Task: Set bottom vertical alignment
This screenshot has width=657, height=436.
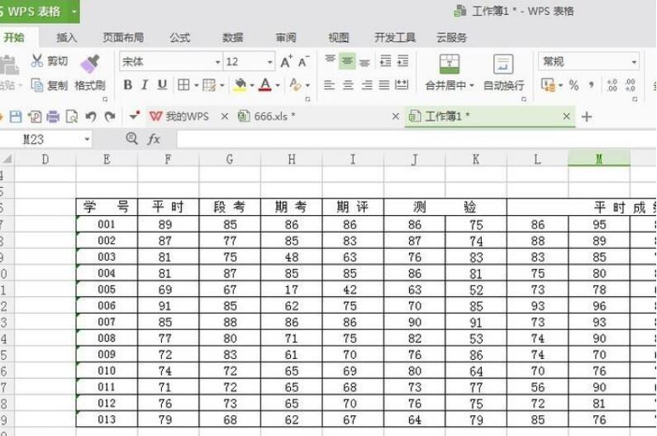Action: tap(364, 62)
